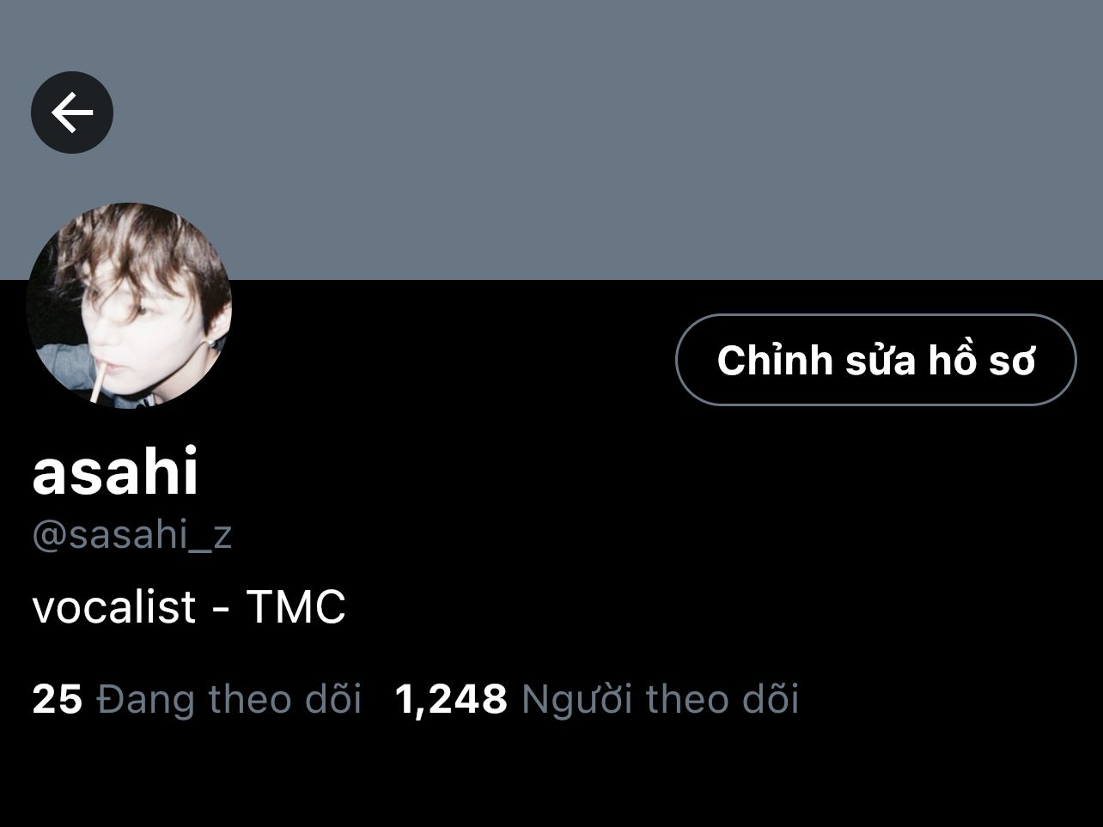The height and width of the screenshot is (827, 1103).
Task: Click the word hồ sơ in the edit button
Action: (x=982, y=360)
